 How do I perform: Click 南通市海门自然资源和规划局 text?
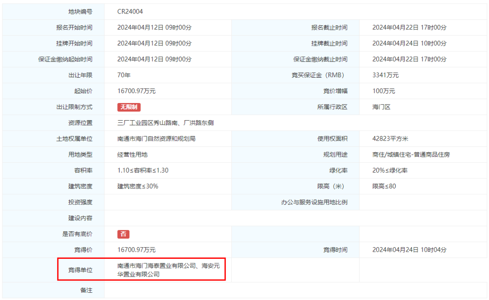(x=156, y=139)
